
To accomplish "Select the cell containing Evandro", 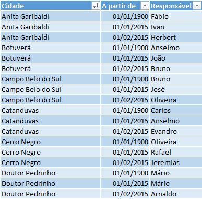I will coord(176,131).
